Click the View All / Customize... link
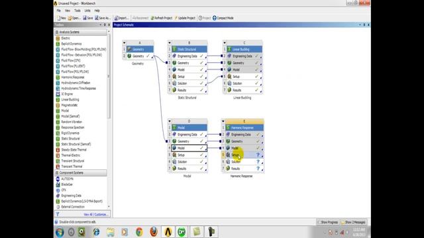 click(95, 214)
